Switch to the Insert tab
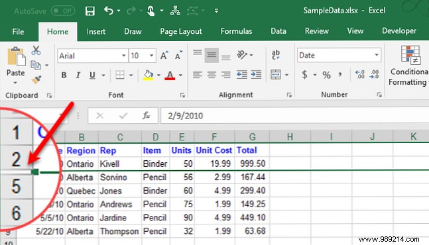Screen dimensions: 429x245 (x=95, y=31)
